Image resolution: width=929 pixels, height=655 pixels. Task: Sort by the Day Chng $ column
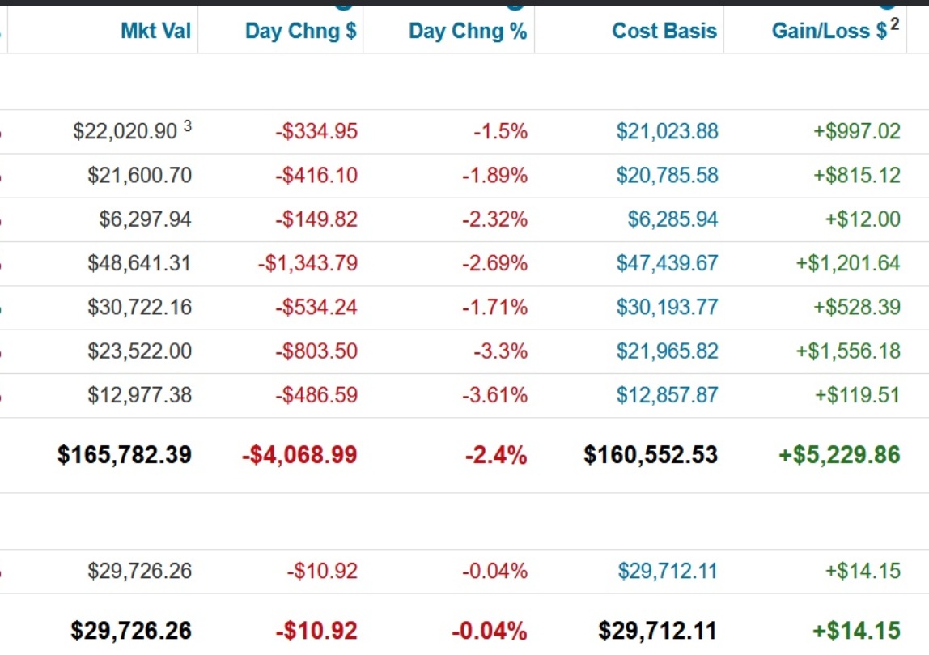[300, 31]
